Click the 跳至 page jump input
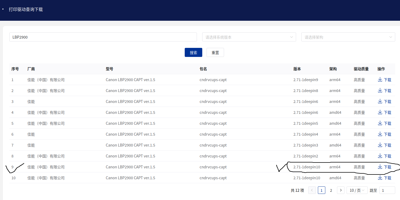 point(387,190)
